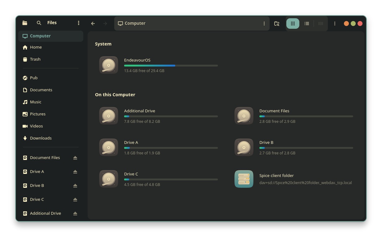
Task: Close the window with red button
Action: coord(360,24)
